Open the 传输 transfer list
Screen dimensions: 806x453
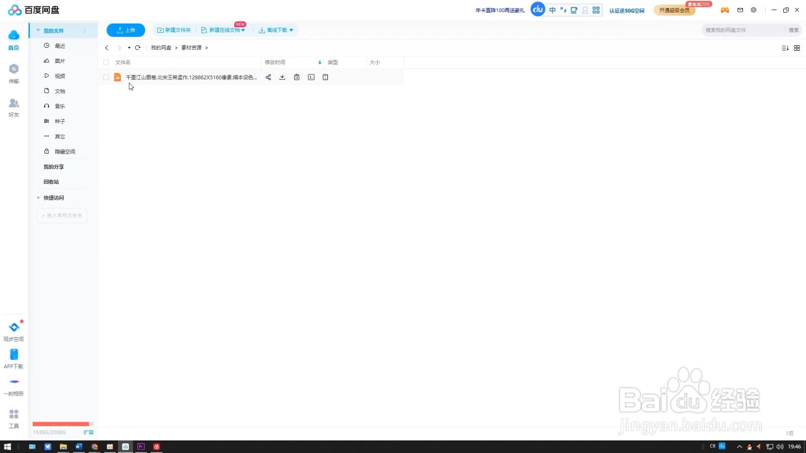tap(14, 73)
